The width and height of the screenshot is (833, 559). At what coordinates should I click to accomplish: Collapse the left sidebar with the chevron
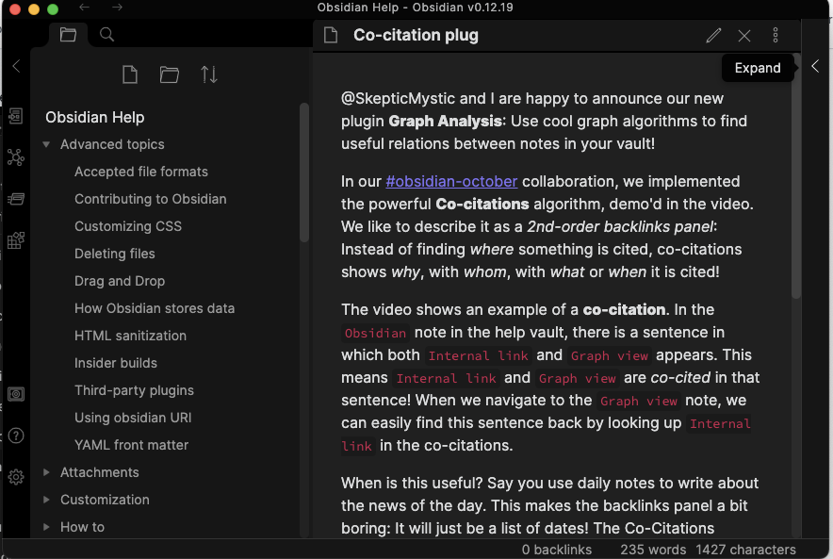16,66
